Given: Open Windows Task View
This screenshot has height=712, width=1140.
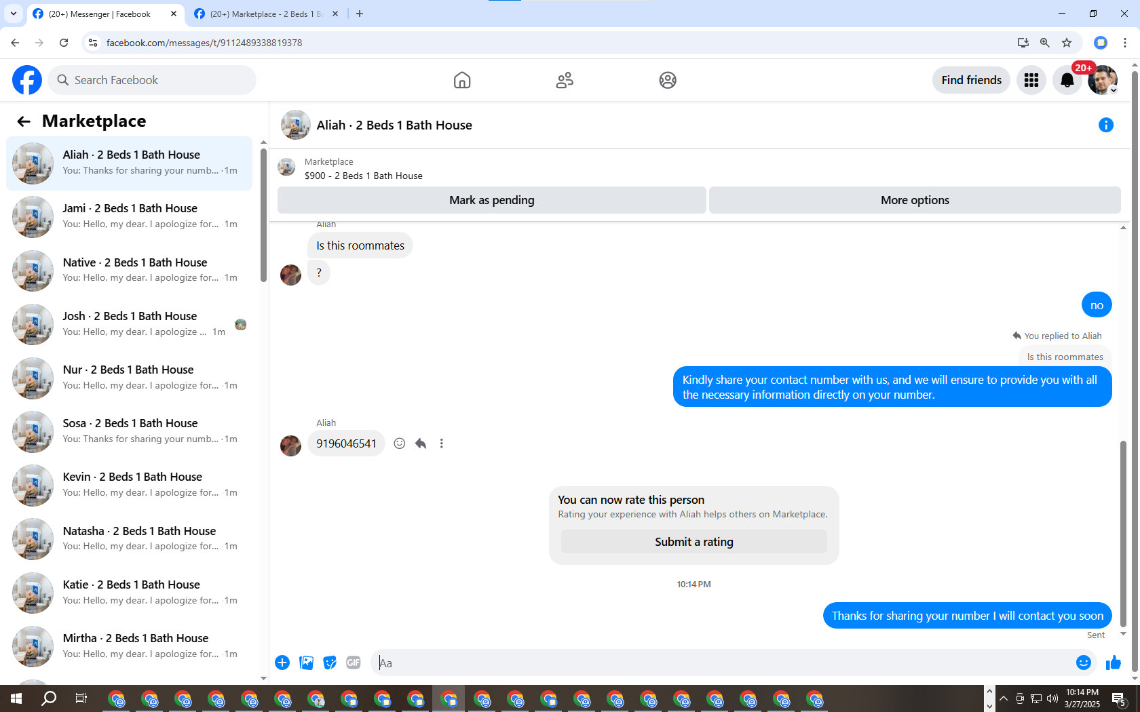Looking at the screenshot, I should click(81, 698).
